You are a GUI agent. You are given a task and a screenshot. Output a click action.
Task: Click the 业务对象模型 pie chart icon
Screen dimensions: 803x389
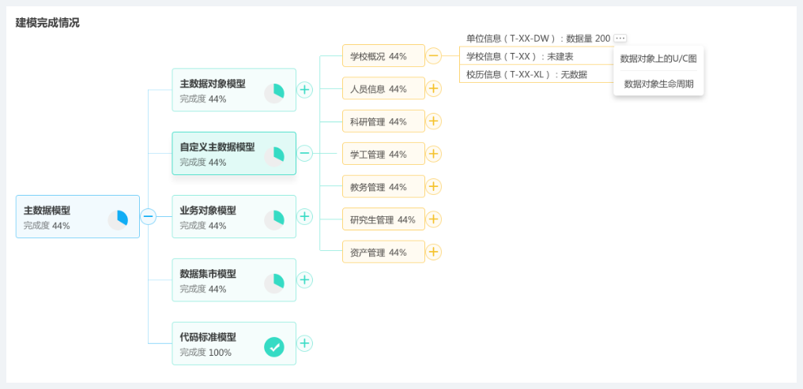(274, 220)
